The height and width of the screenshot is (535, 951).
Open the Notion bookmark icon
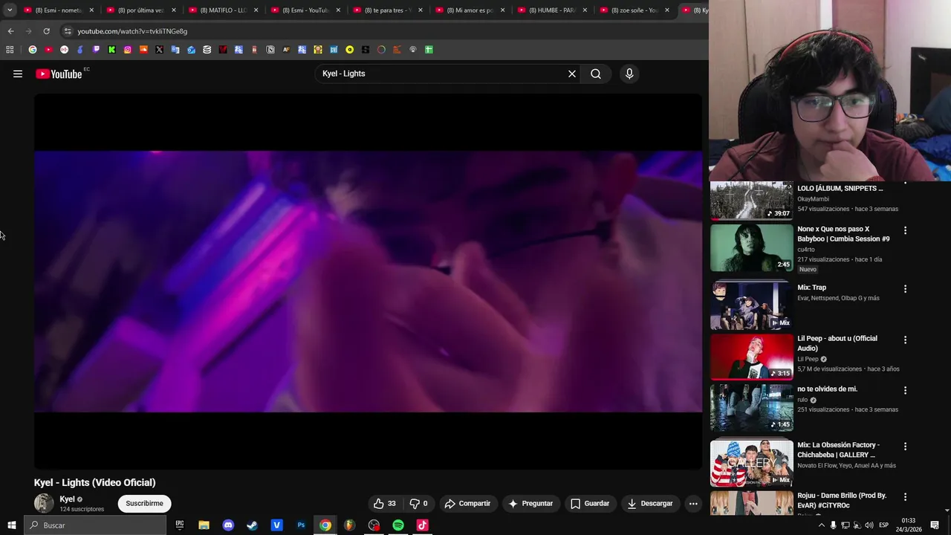point(270,50)
